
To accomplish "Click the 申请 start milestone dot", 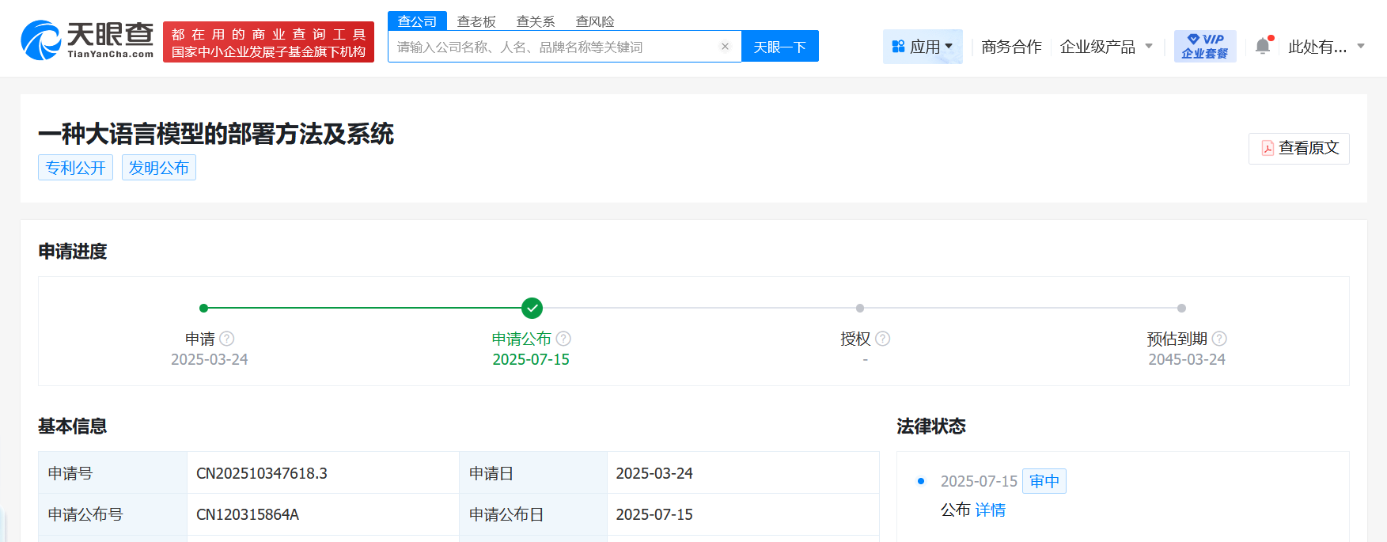I will (x=204, y=308).
